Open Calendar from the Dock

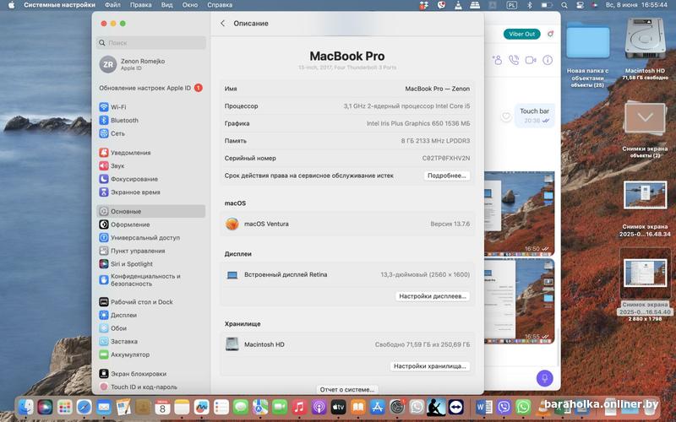(162, 407)
